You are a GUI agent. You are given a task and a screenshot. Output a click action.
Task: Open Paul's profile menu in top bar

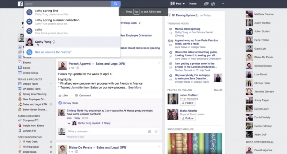[x=178, y=3]
